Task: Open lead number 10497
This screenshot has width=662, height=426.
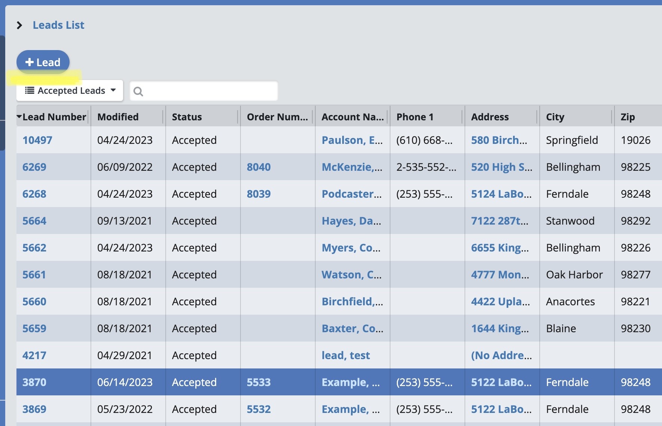Action: pyautogui.click(x=37, y=140)
